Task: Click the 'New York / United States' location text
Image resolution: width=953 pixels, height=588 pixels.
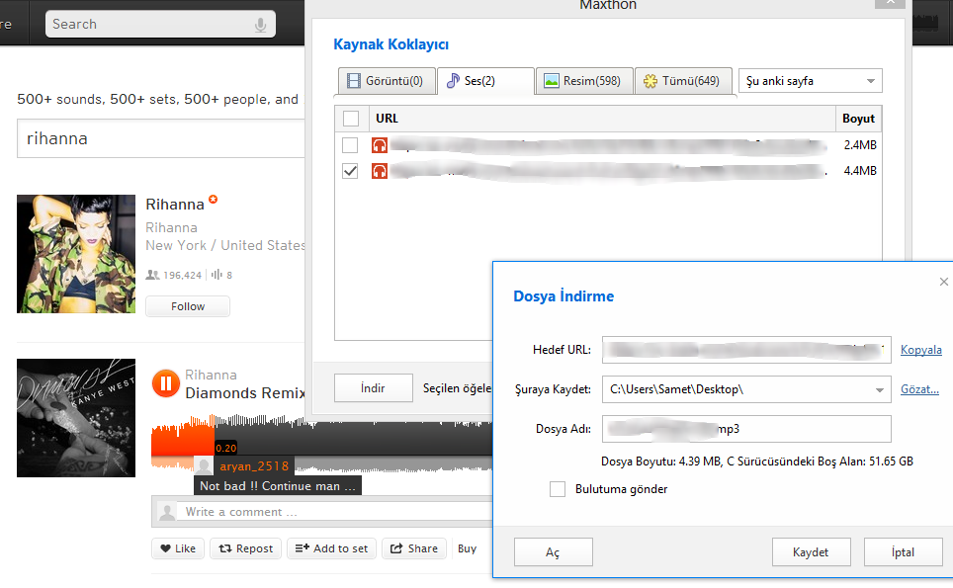Action: click(225, 245)
